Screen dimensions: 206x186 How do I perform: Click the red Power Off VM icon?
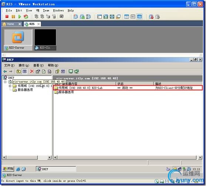pyautogui.click(x=7, y=17)
